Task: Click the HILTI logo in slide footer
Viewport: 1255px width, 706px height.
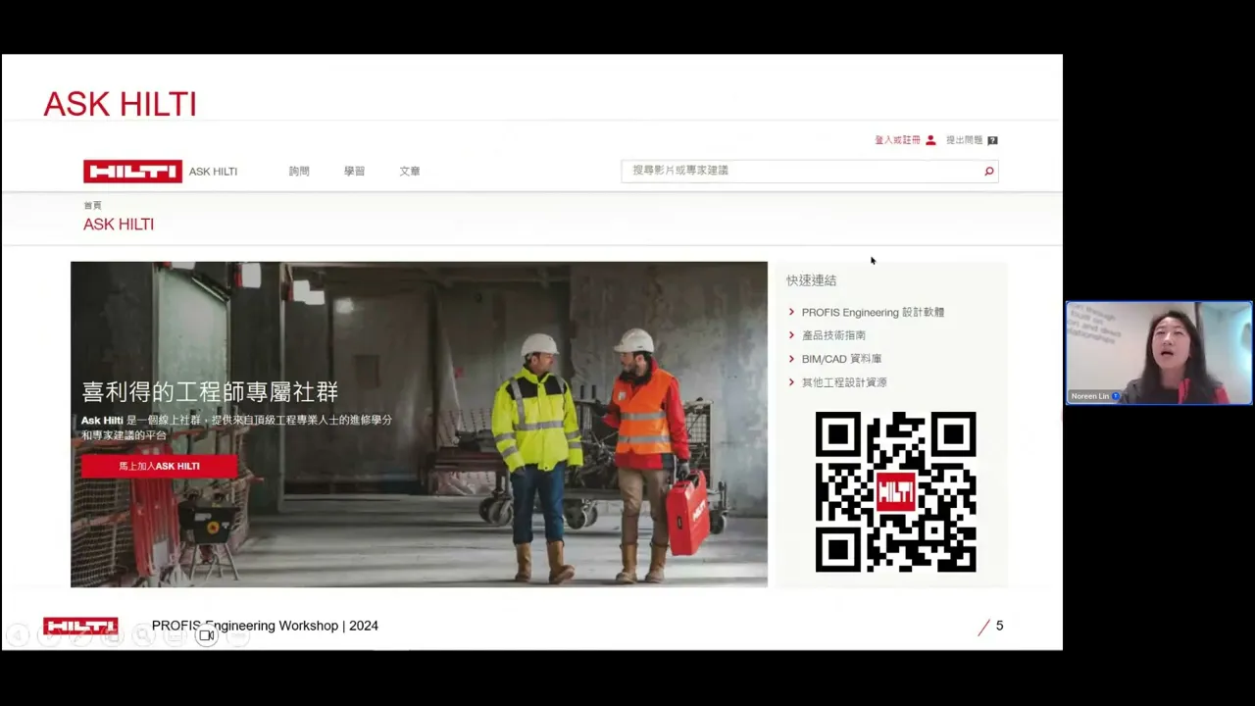Action: [80, 626]
